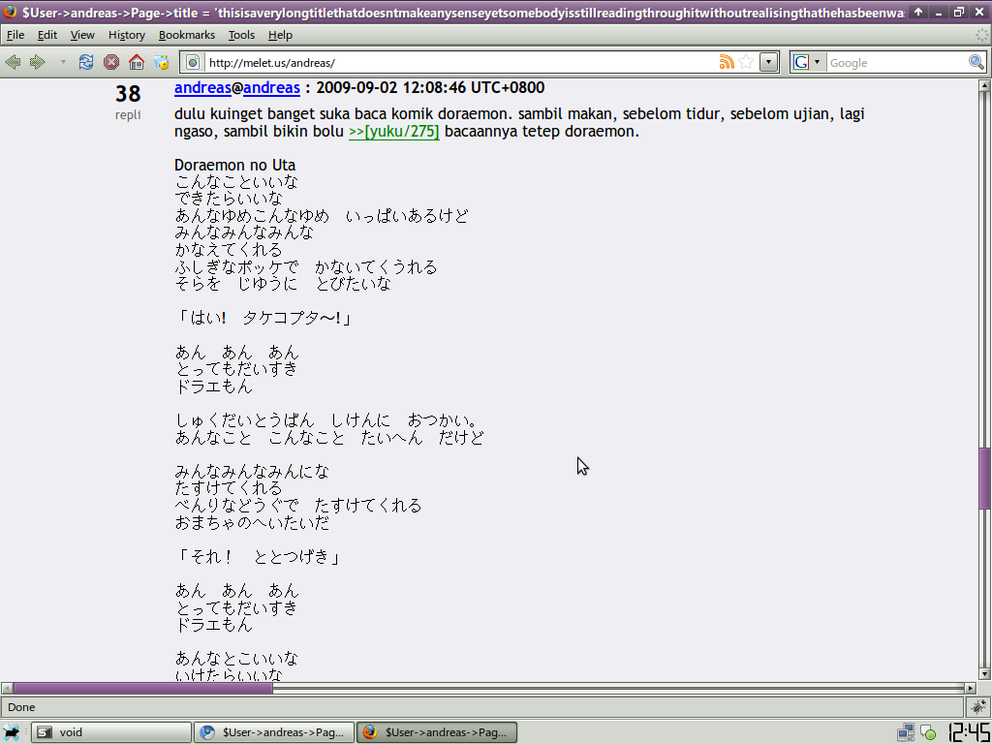Open the search engine selector dropdown
The image size is (992, 744).
pyautogui.click(x=807, y=62)
